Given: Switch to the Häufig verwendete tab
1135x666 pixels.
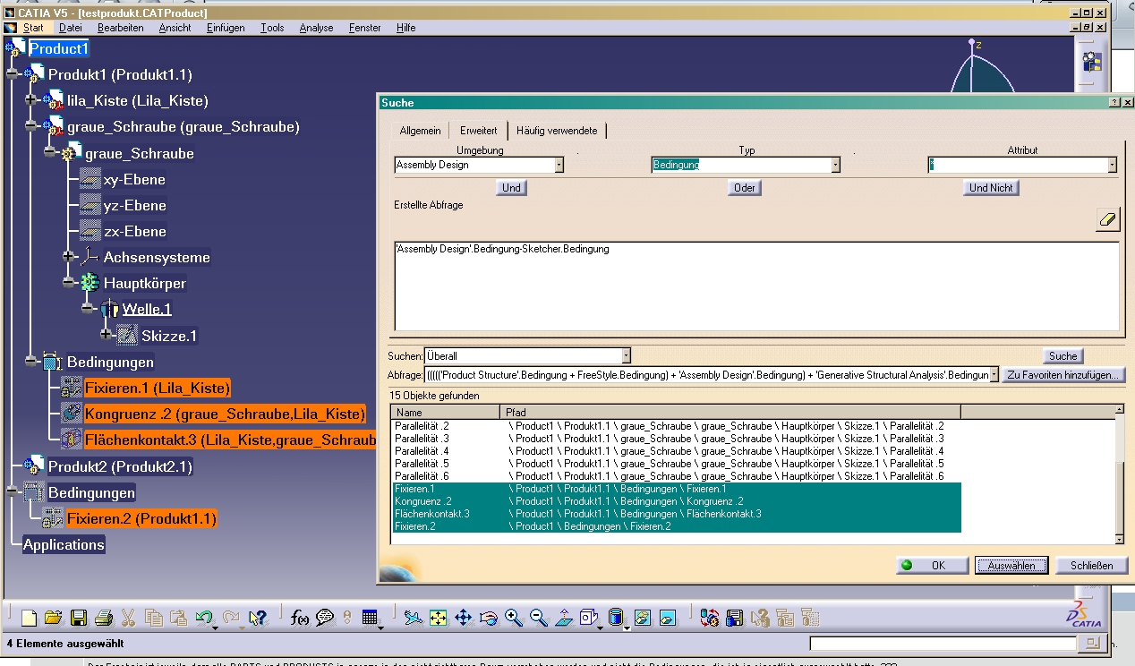Looking at the screenshot, I should click(x=557, y=131).
